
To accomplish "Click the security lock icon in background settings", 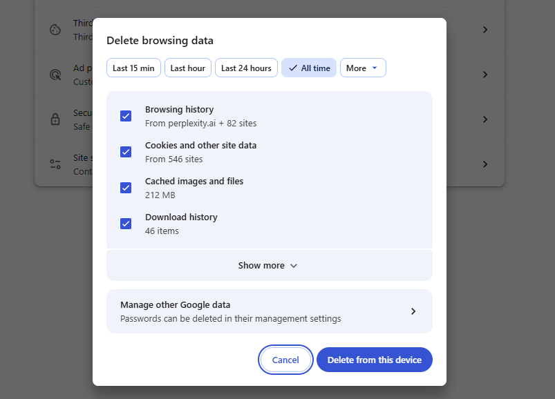I will [x=55, y=119].
